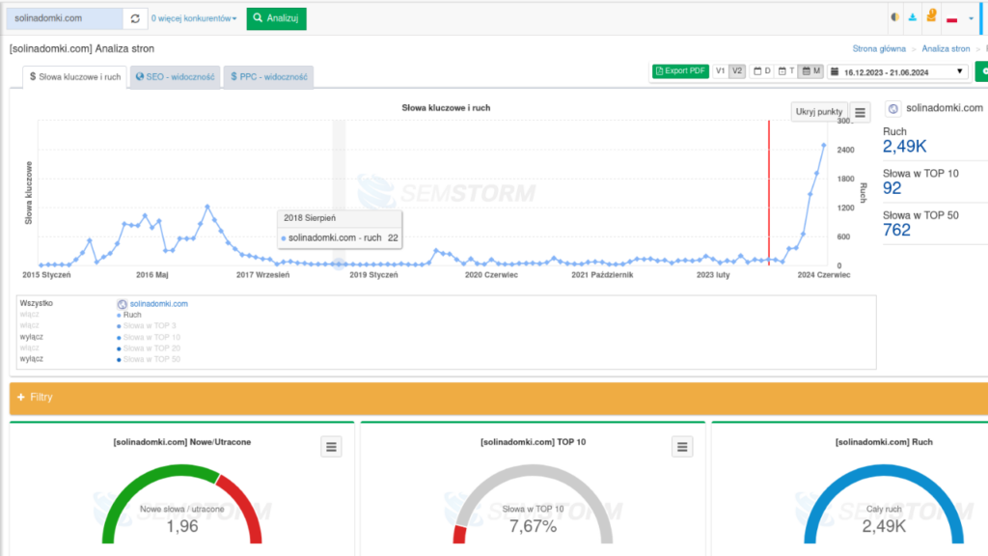Switch the chart to V1 view

point(721,71)
